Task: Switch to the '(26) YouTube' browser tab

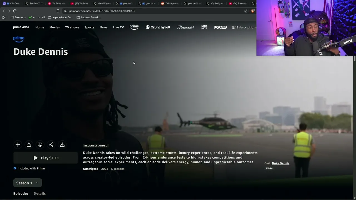Action: click(80, 3)
